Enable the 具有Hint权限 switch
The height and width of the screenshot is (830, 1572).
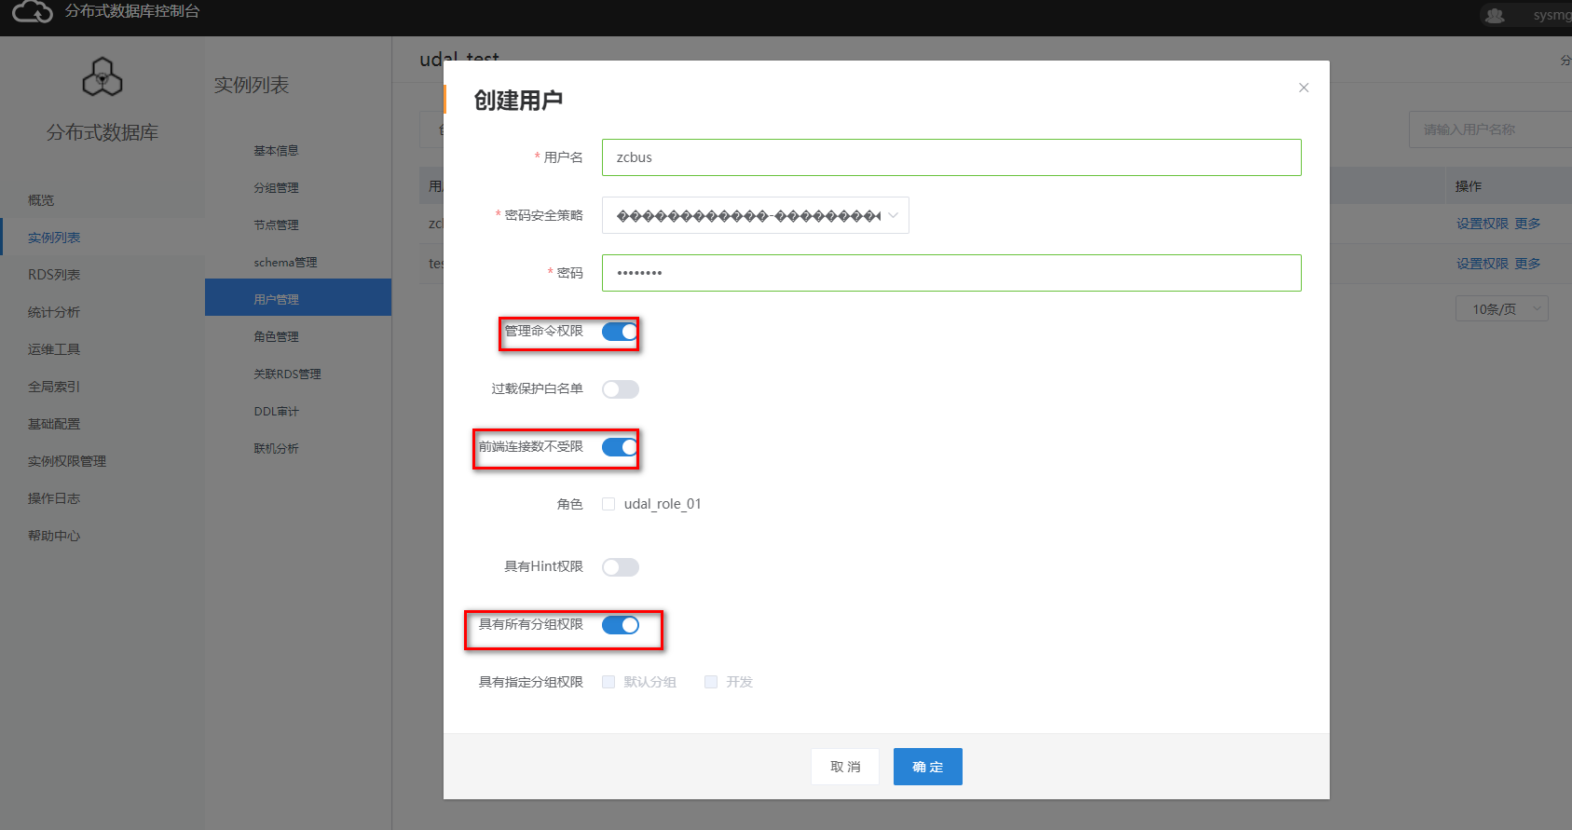[x=620, y=567]
